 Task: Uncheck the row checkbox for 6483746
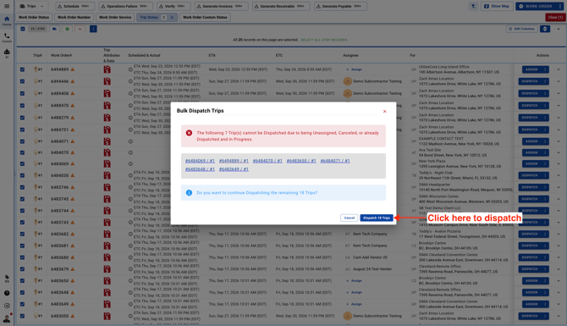point(22,187)
